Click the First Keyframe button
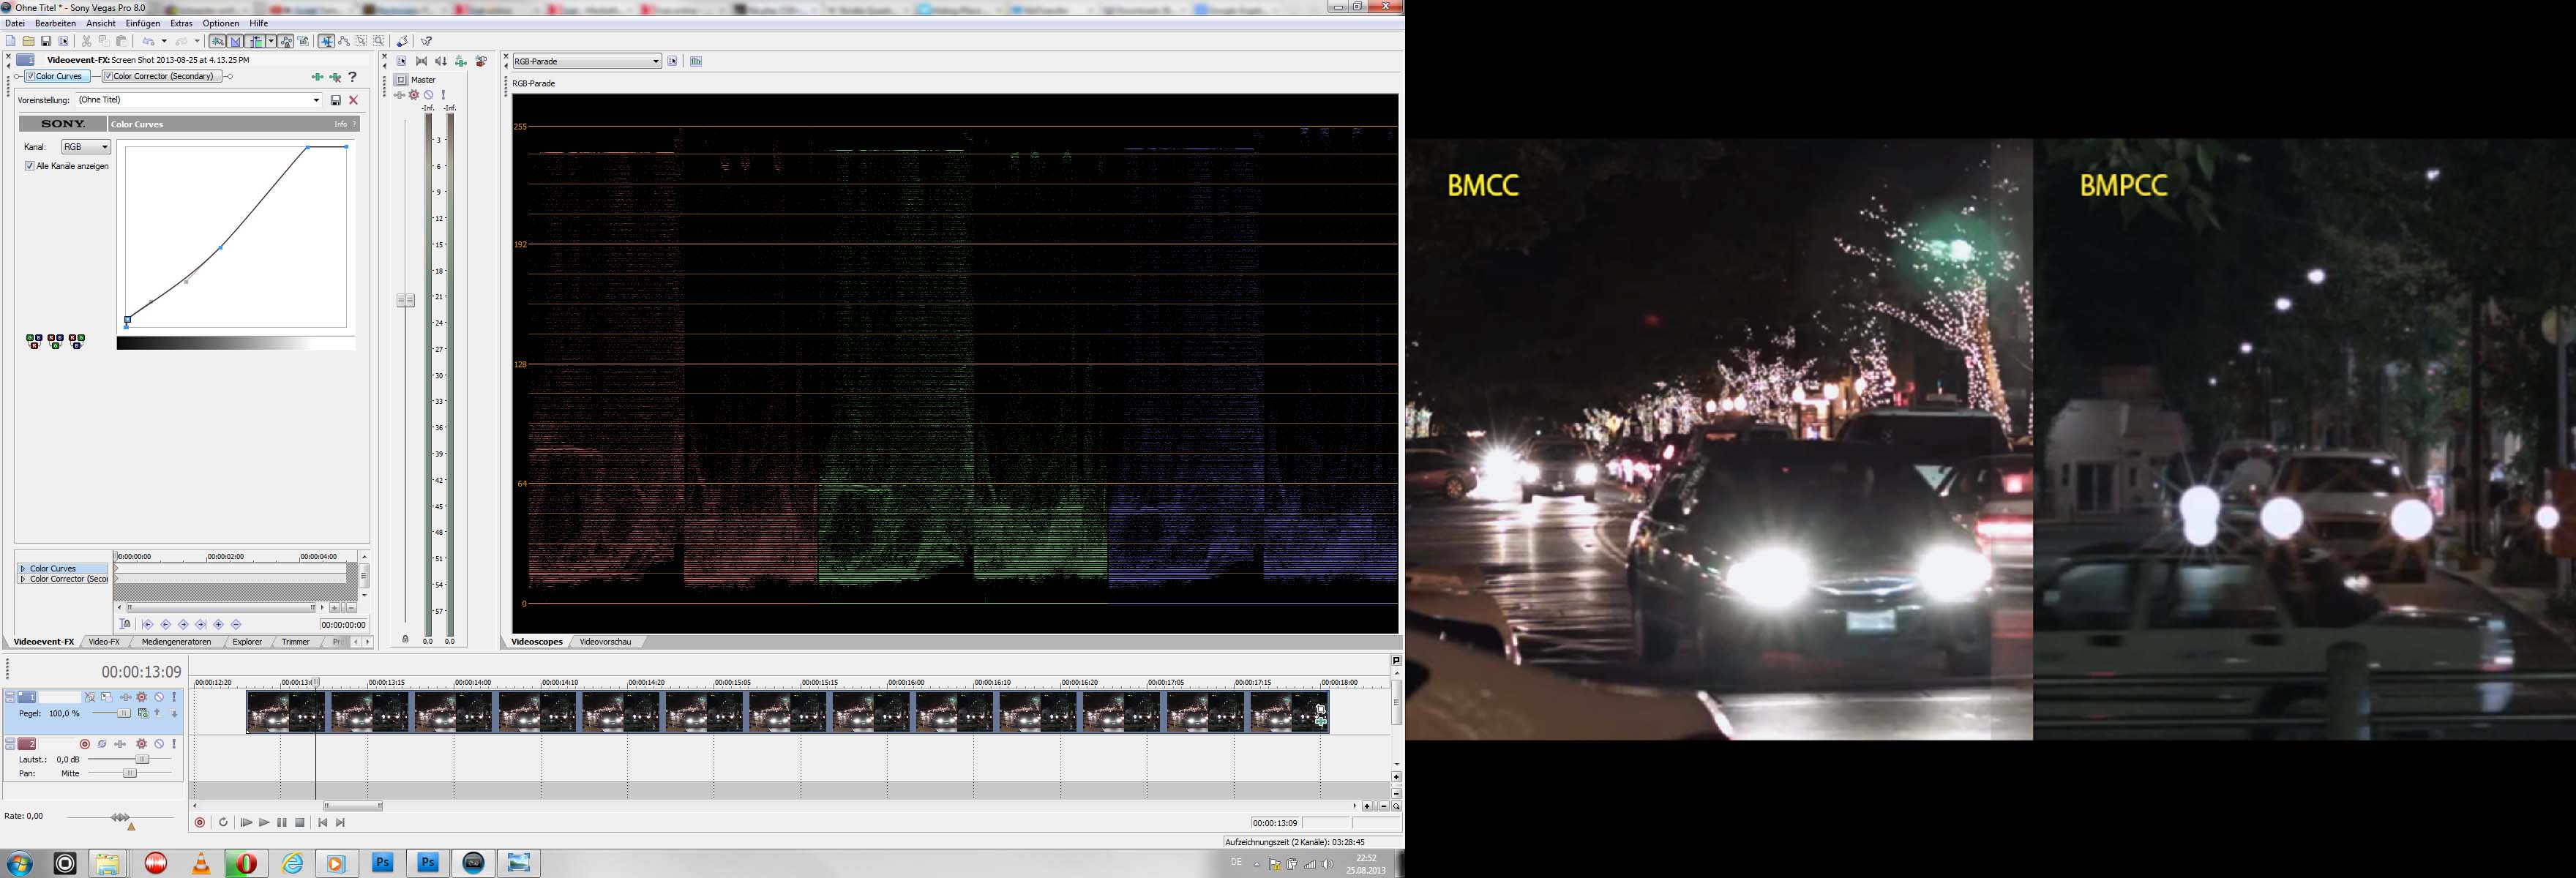Viewport: 2576px width, 878px height. pyautogui.click(x=148, y=624)
